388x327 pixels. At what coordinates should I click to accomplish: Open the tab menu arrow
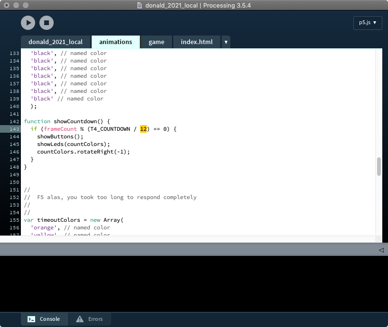226,42
